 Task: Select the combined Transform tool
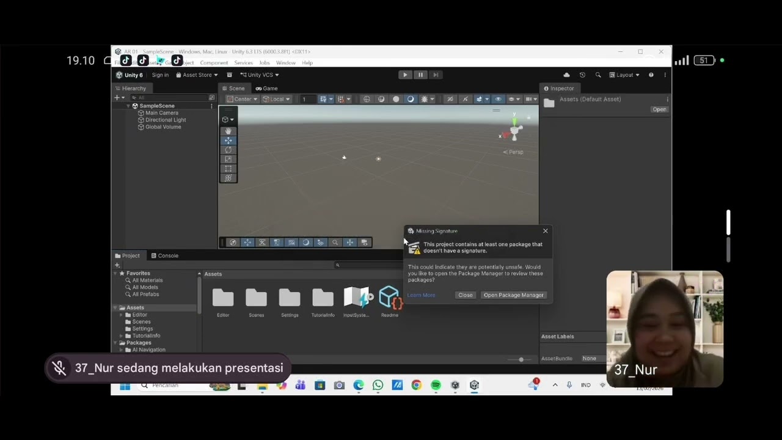[228, 178]
